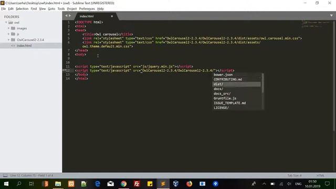336x189 pixels.
Task: Click the jquery.min.js script line
Action: coord(134,67)
